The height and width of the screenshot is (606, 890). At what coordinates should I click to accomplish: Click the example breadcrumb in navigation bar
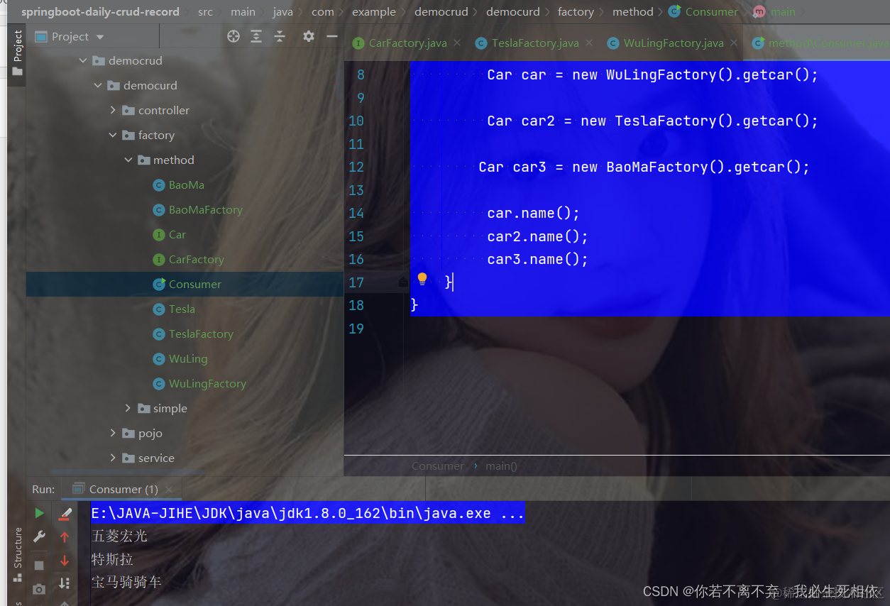tap(374, 11)
